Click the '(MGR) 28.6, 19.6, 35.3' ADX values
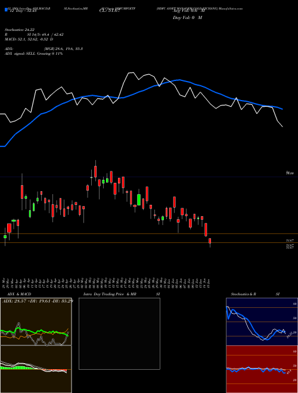This screenshot has width=298, height=393. tap(63, 49)
